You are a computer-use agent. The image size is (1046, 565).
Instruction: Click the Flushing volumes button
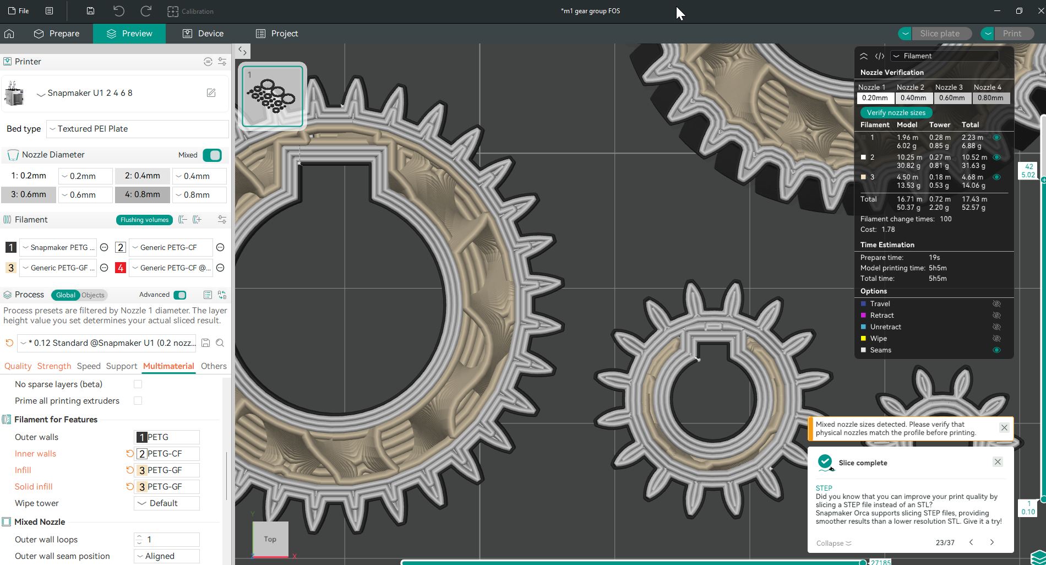coord(144,220)
